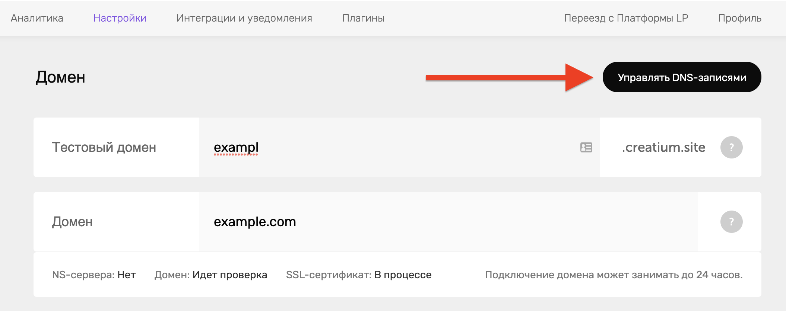
Task: Click SSL-сертификат: В процессе status
Action: pos(359,275)
